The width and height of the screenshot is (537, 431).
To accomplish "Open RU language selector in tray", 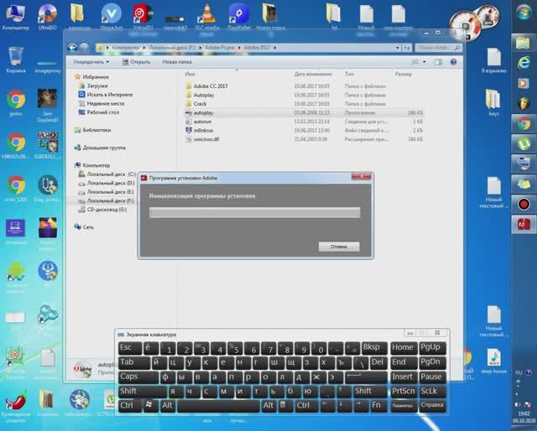I will (519, 372).
